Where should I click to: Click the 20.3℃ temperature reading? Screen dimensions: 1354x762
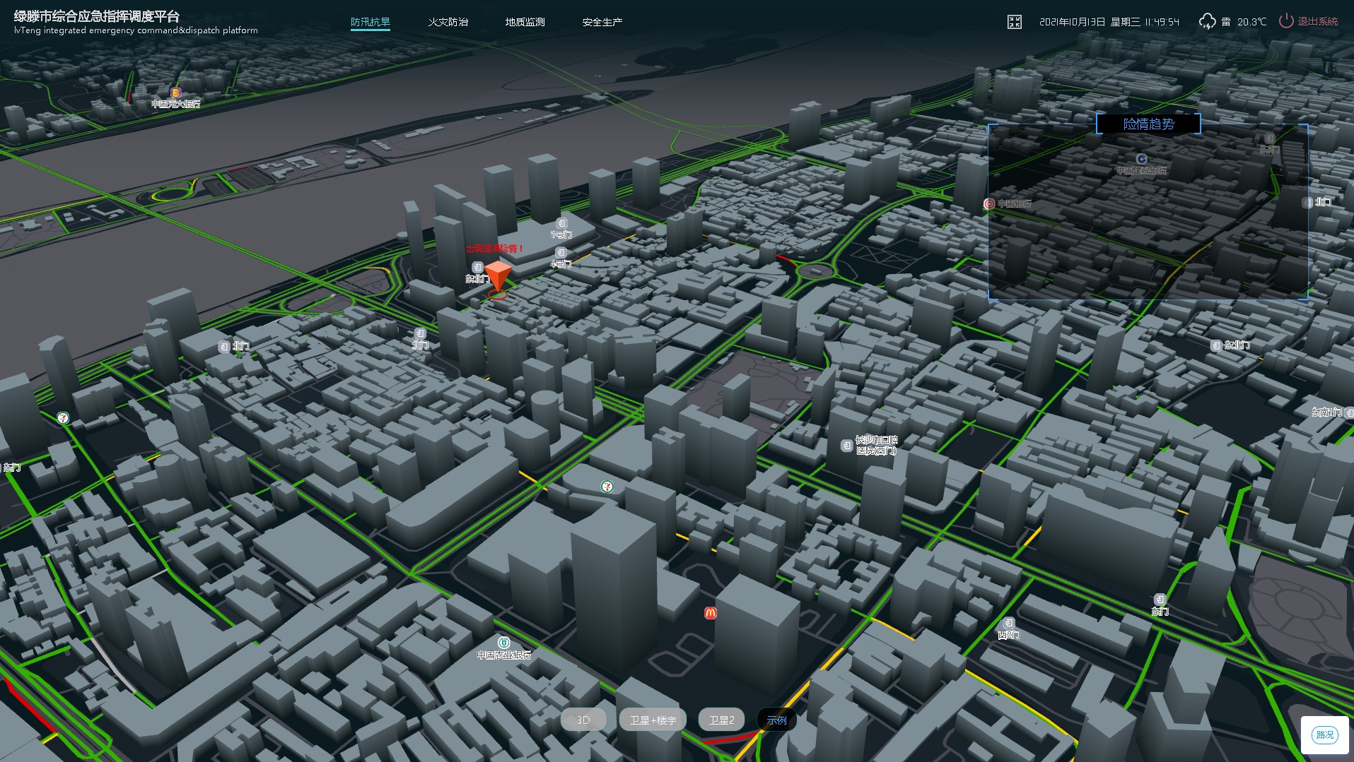[x=1251, y=22]
